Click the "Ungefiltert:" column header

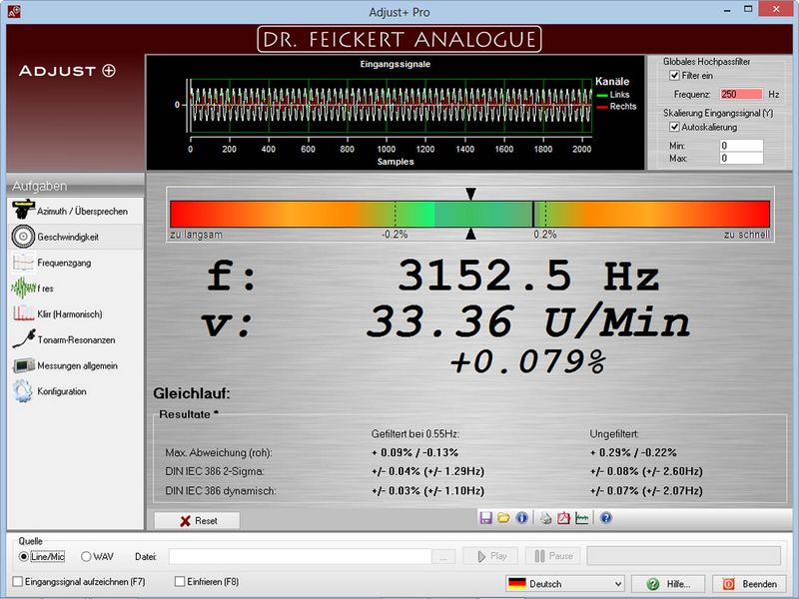pos(614,434)
